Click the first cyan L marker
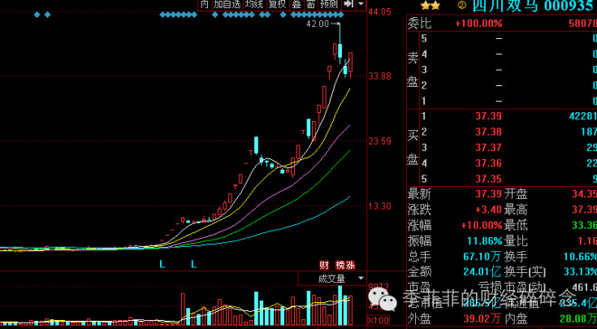This screenshot has height=329, width=597. click(163, 264)
